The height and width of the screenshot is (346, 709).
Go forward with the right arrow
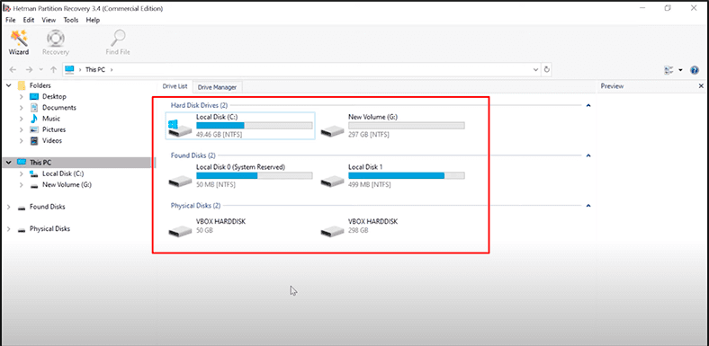click(29, 69)
